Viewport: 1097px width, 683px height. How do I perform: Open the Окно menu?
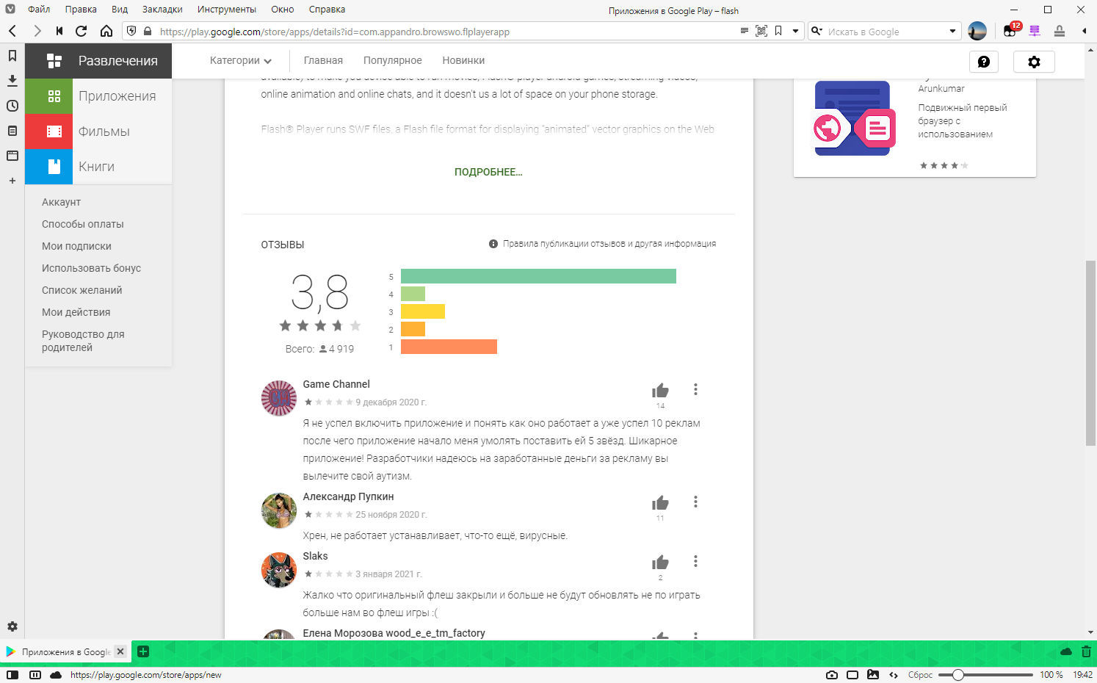pyautogui.click(x=283, y=10)
